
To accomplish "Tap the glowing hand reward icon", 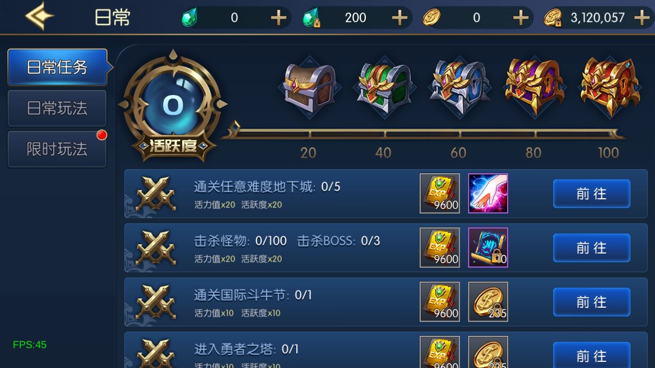I will click(x=488, y=193).
